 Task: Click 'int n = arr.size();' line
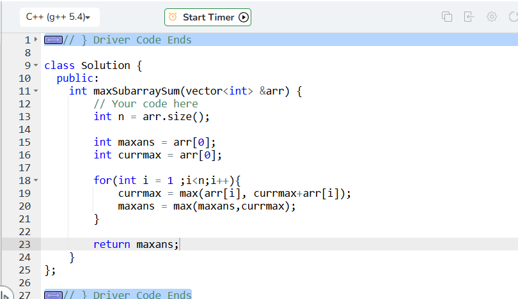click(152, 117)
